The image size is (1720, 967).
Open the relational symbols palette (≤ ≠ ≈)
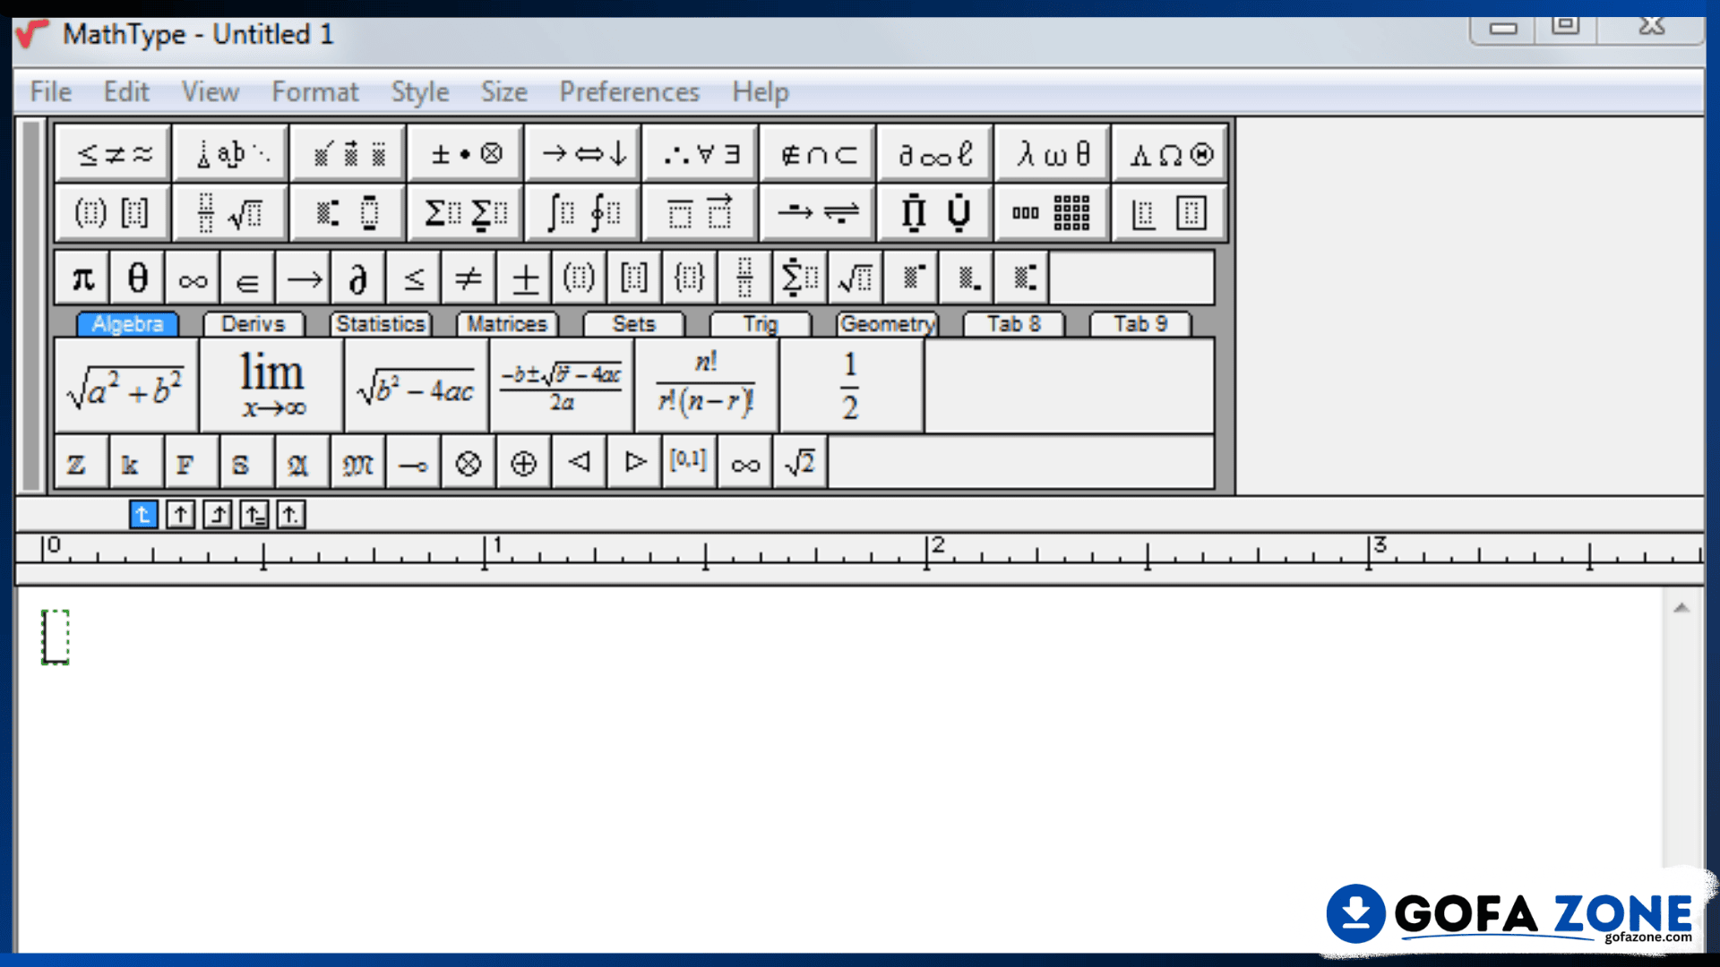pos(113,154)
